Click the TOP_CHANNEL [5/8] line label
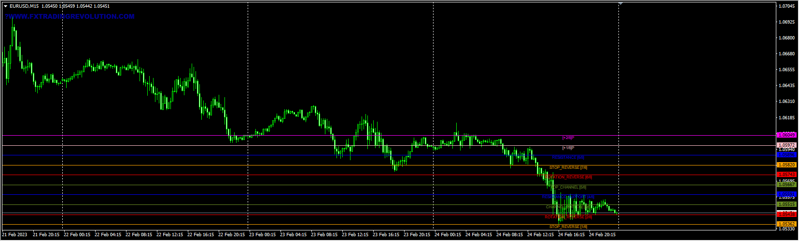799x241 pixels. 568,187
